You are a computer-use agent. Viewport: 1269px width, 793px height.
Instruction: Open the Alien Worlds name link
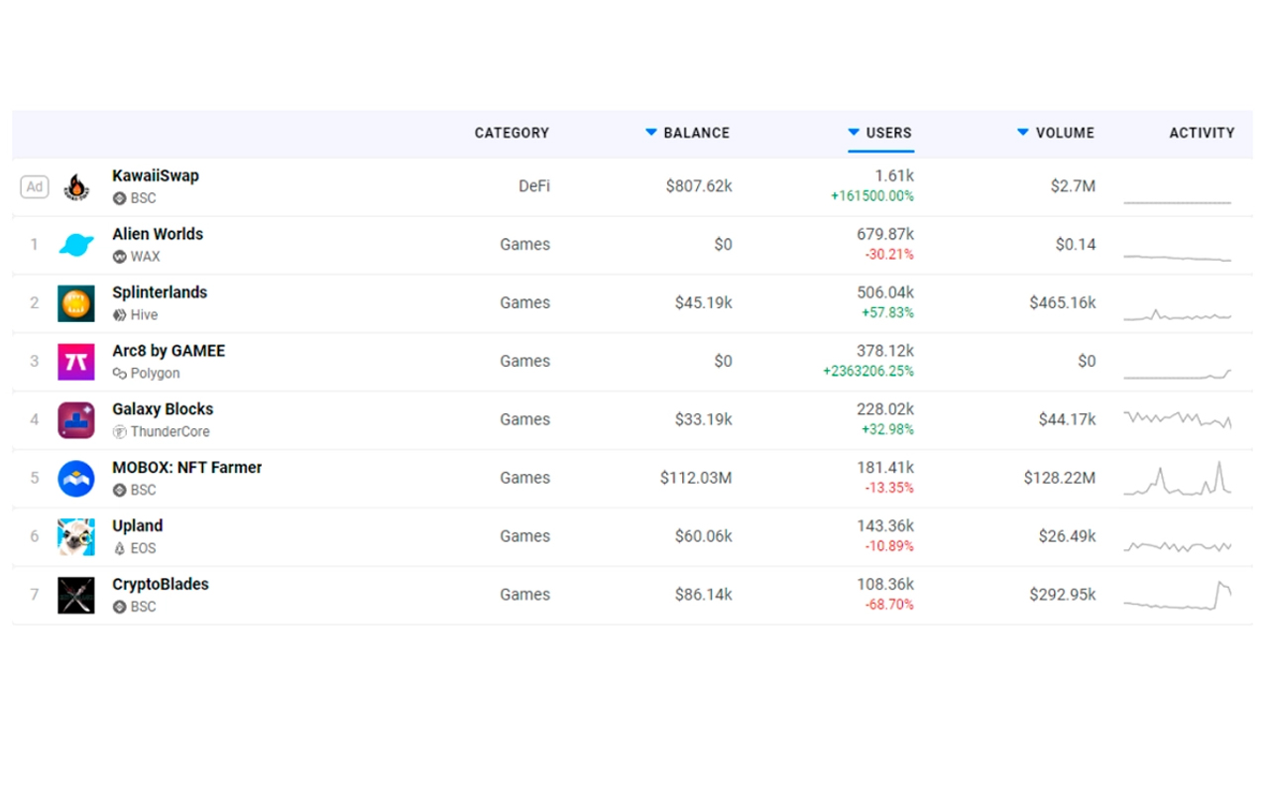point(158,234)
